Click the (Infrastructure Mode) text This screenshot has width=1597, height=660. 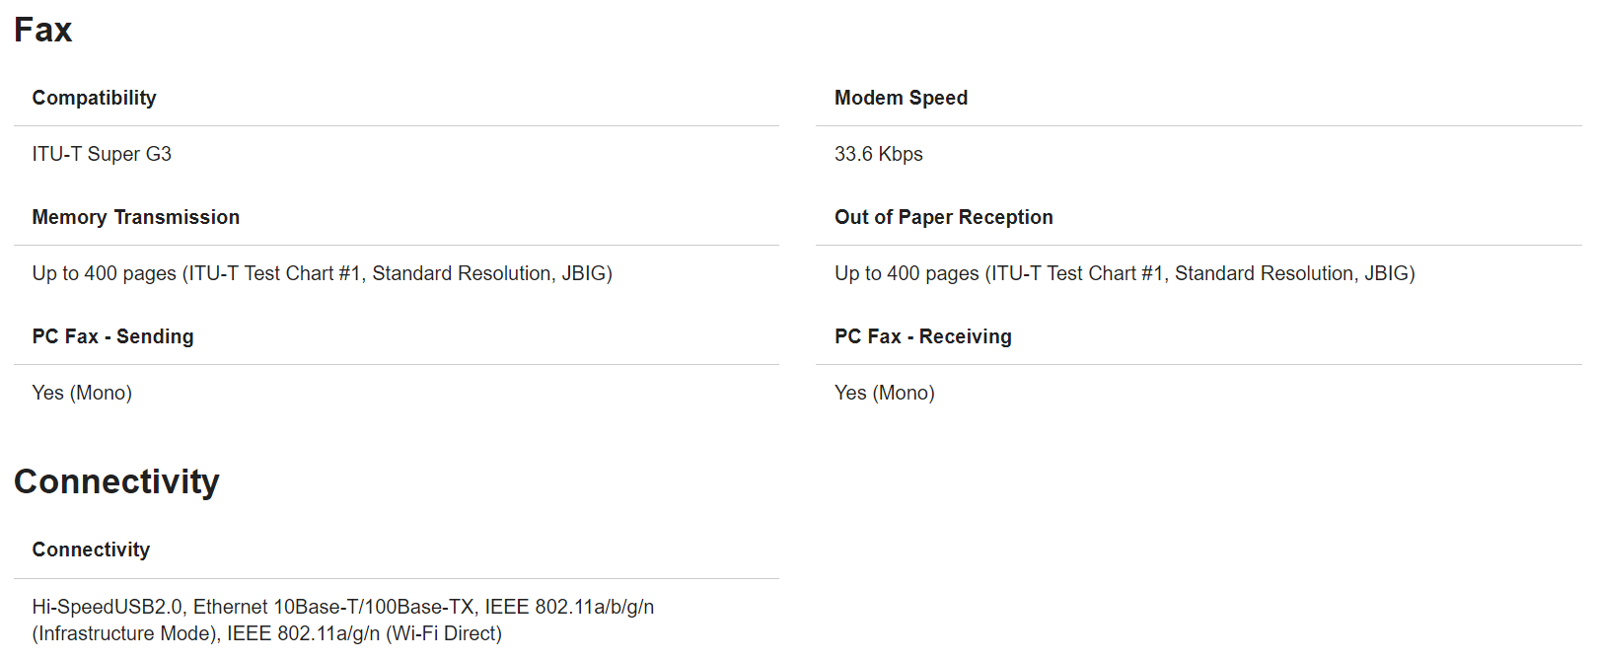(124, 633)
